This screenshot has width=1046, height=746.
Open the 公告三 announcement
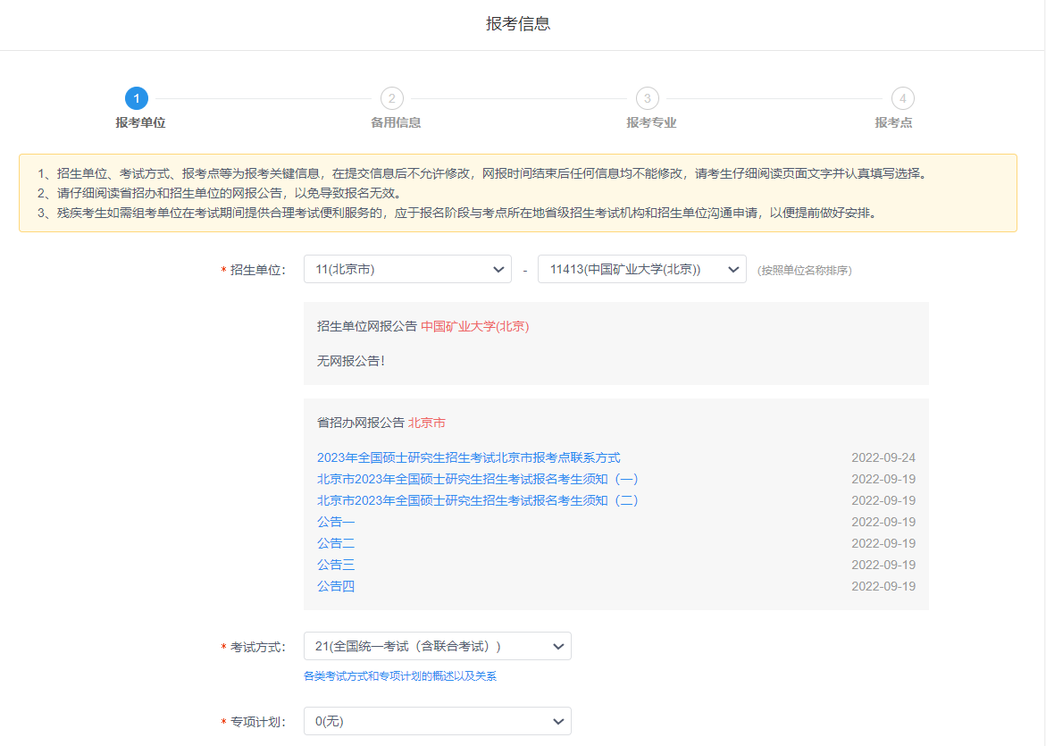coord(336,565)
